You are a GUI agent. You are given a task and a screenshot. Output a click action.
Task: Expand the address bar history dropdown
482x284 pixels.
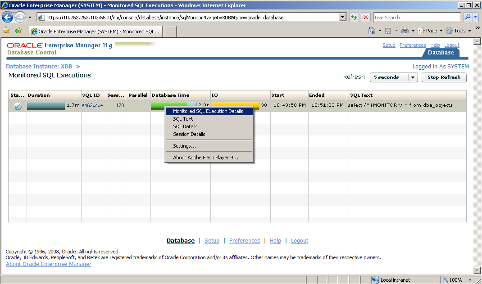pos(343,18)
